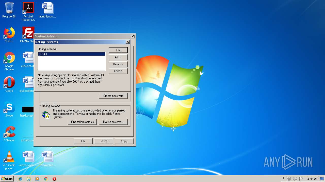Open Internet Explorer from the taskbar
Viewport: 325px width, 182px height.
click(x=20, y=179)
